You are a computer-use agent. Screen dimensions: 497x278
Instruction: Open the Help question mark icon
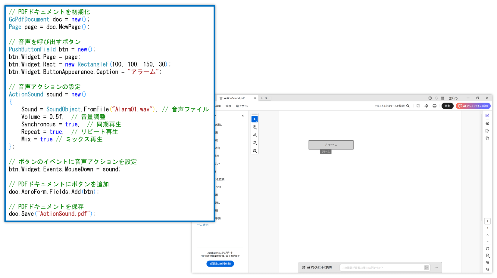tap(430, 98)
